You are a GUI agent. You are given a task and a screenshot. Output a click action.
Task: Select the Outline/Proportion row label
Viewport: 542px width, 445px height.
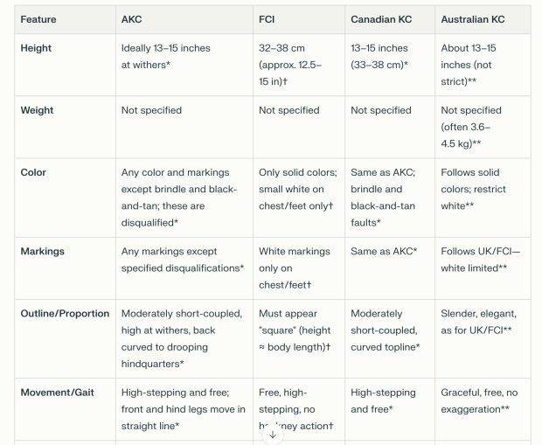tap(65, 313)
